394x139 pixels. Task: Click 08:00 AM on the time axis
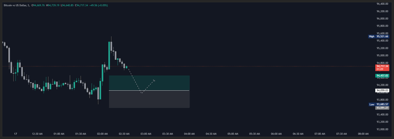tap(363, 134)
